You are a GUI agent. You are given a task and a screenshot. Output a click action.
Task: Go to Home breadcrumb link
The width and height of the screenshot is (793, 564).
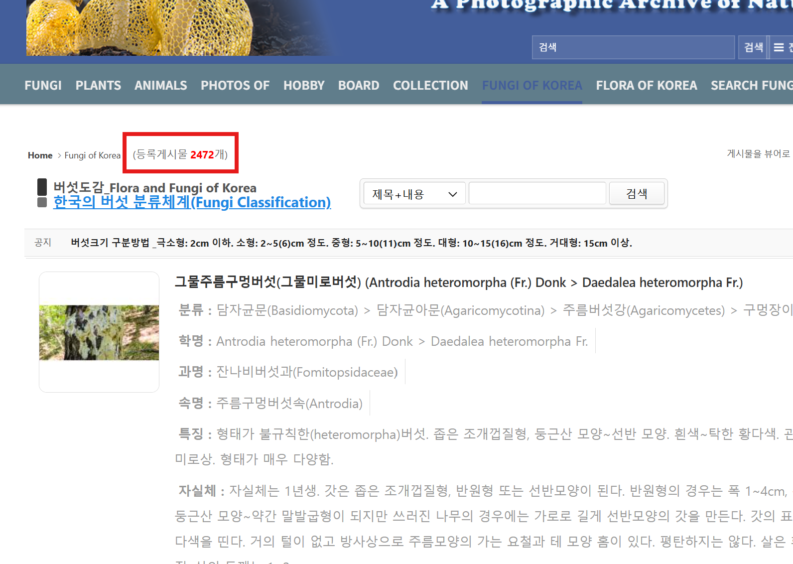pos(40,155)
